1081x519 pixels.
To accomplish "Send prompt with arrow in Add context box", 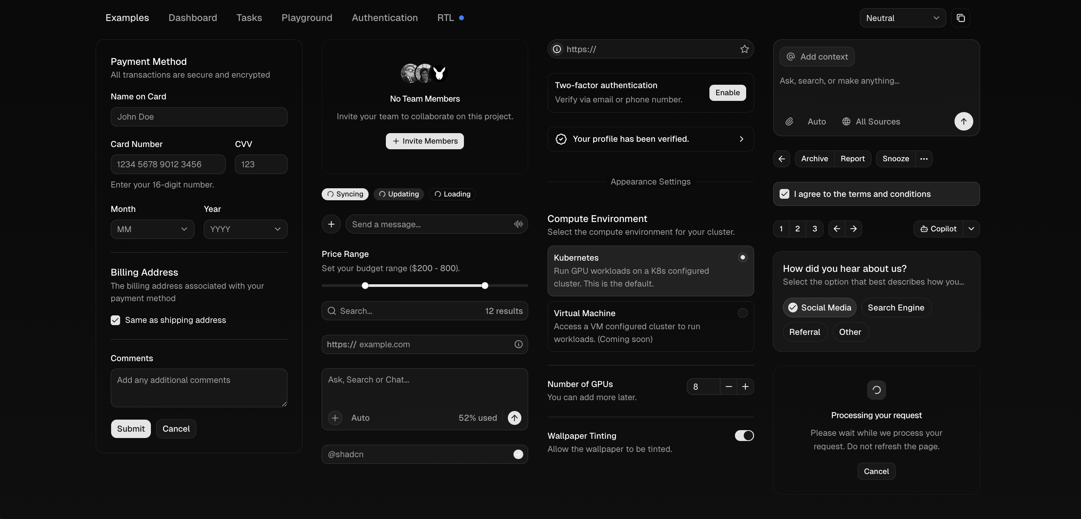I will 964,121.
